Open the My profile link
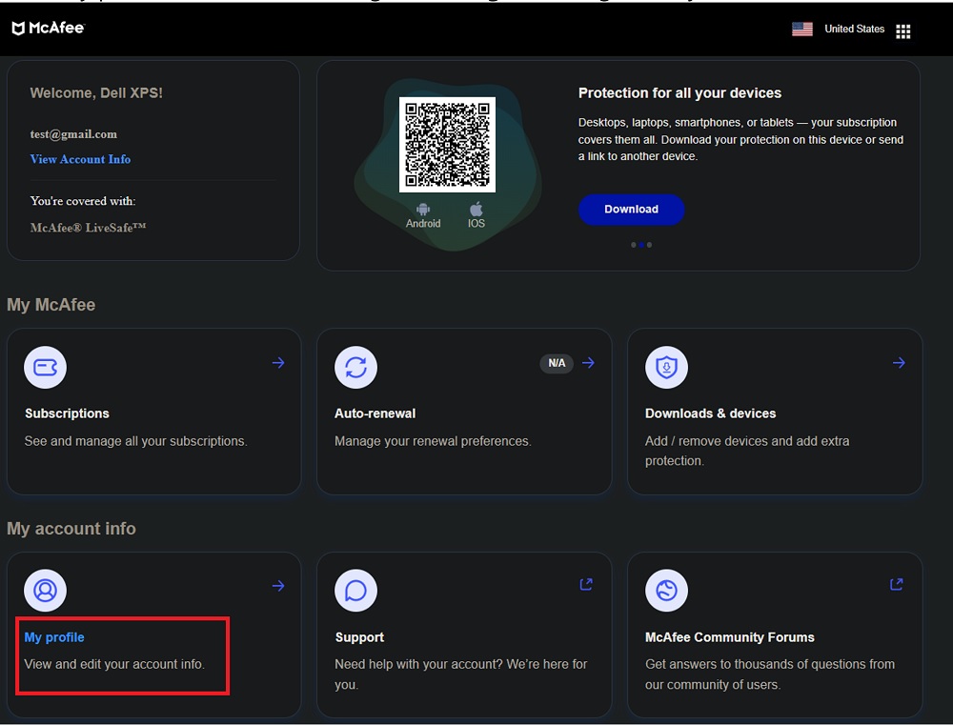 (x=54, y=637)
